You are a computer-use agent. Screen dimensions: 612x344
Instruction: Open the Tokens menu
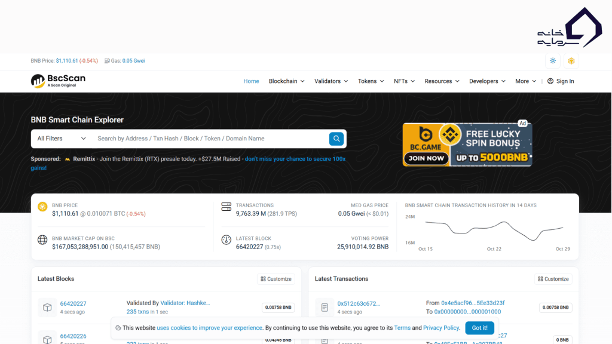(x=371, y=81)
